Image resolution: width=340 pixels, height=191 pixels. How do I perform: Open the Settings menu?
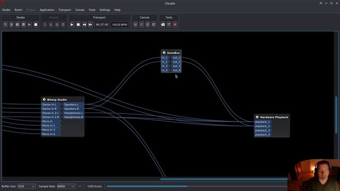pyautogui.click(x=105, y=10)
